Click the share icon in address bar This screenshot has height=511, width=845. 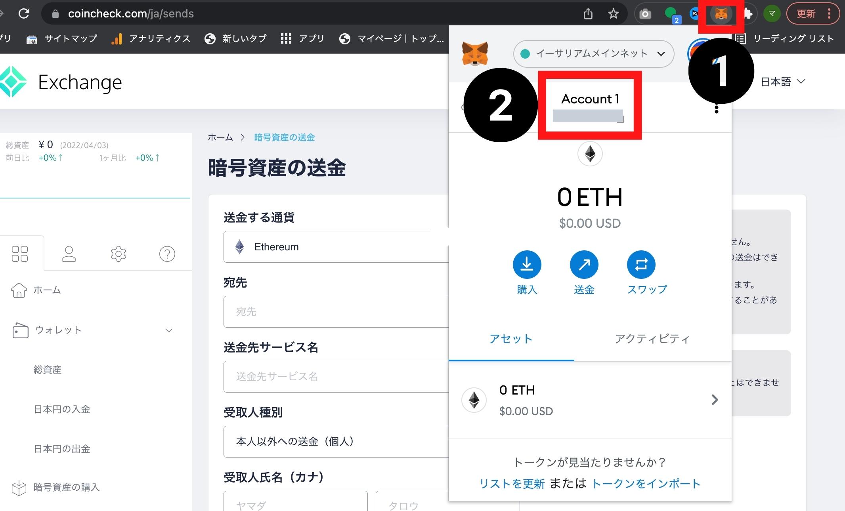tap(588, 14)
